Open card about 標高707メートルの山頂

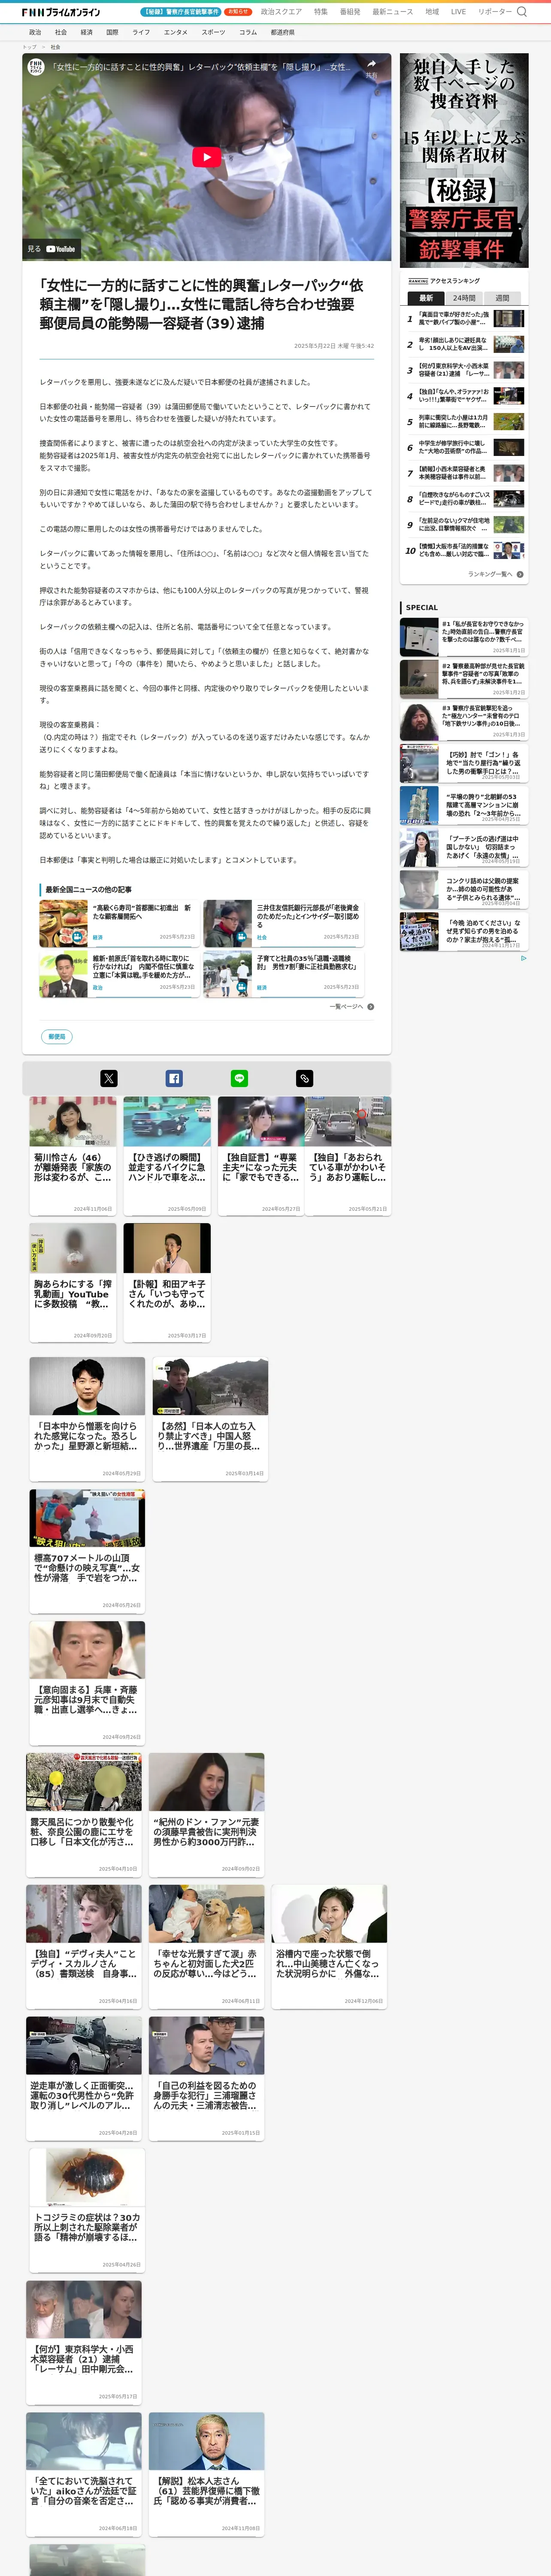tap(87, 1551)
